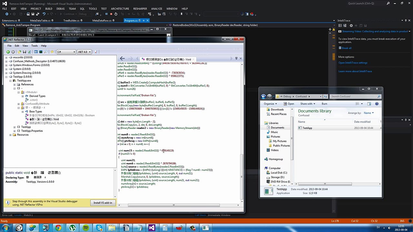413x232 pixels.
Task: Click the help question mark in Explorer window
Action: pos(377,104)
